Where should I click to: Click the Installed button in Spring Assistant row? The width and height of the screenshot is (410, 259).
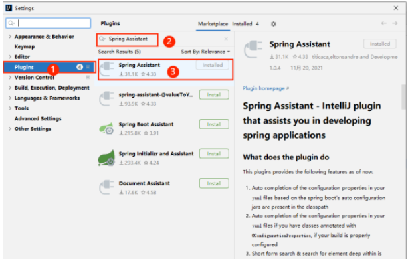tap(213, 65)
